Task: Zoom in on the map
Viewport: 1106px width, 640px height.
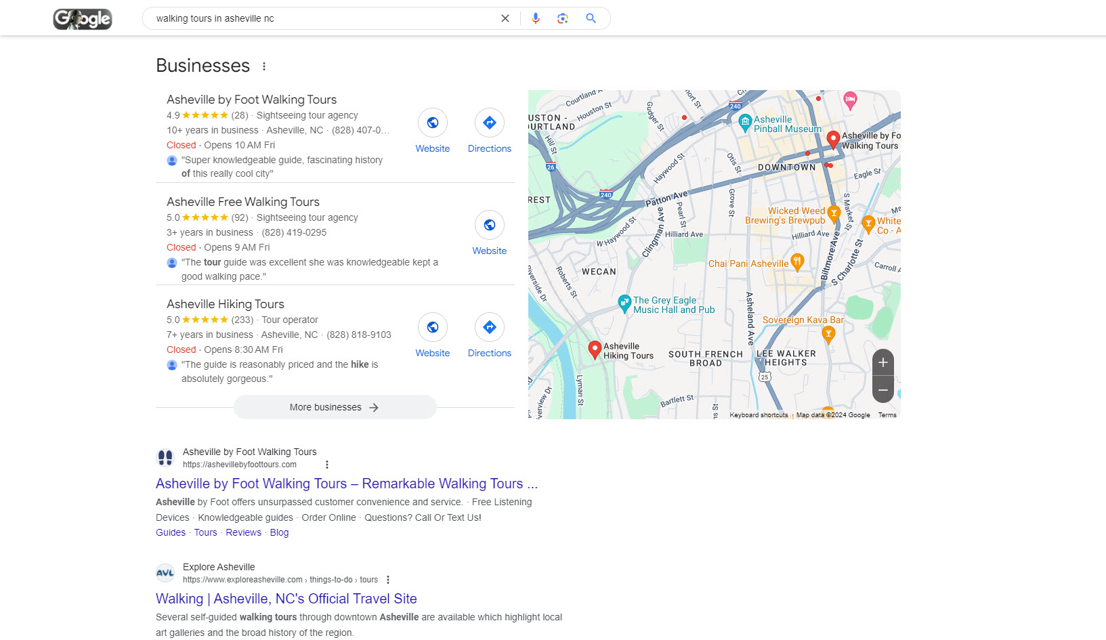Action: pos(883,362)
